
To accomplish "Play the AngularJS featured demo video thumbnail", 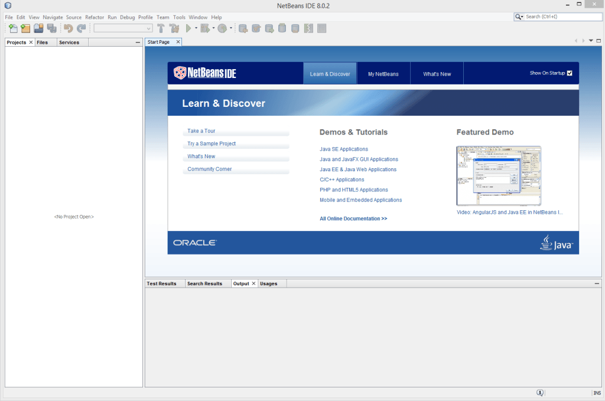I will pos(498,175).
